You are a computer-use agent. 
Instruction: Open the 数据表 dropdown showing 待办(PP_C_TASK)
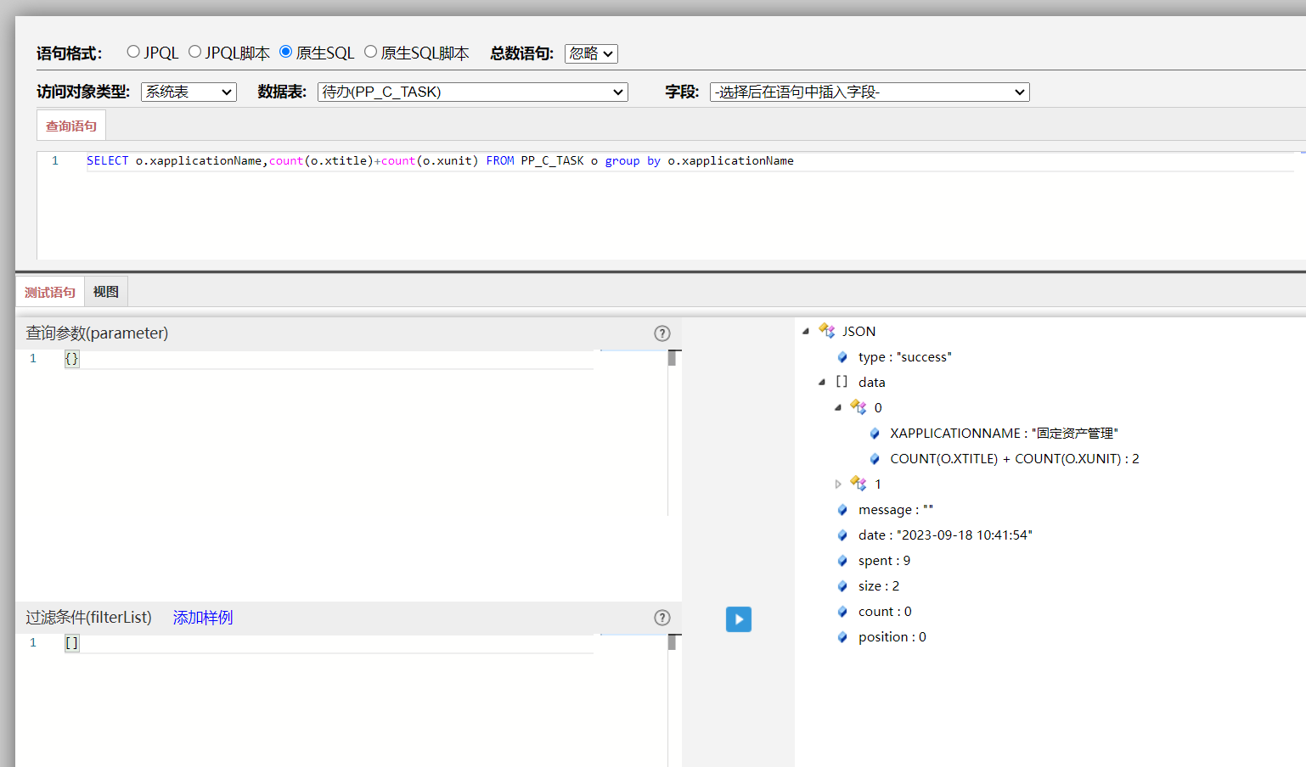(472, 92)
